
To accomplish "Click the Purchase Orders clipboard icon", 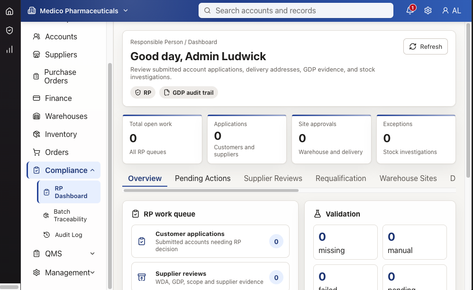I will (x=36, y=76).
